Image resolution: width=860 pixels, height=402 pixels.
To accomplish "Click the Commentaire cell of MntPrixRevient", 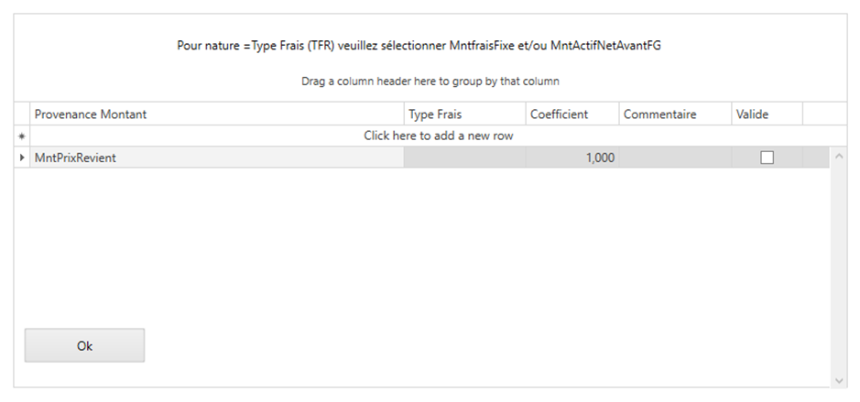I will click(x=675, y=158).
